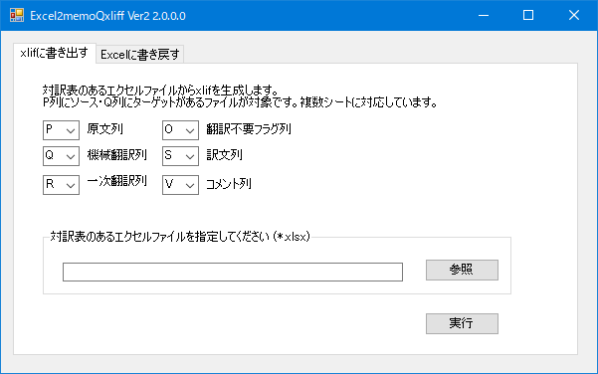Minimize the Excel2memoQxliff window
Screen dimensions: 598x374
[484, 15]
